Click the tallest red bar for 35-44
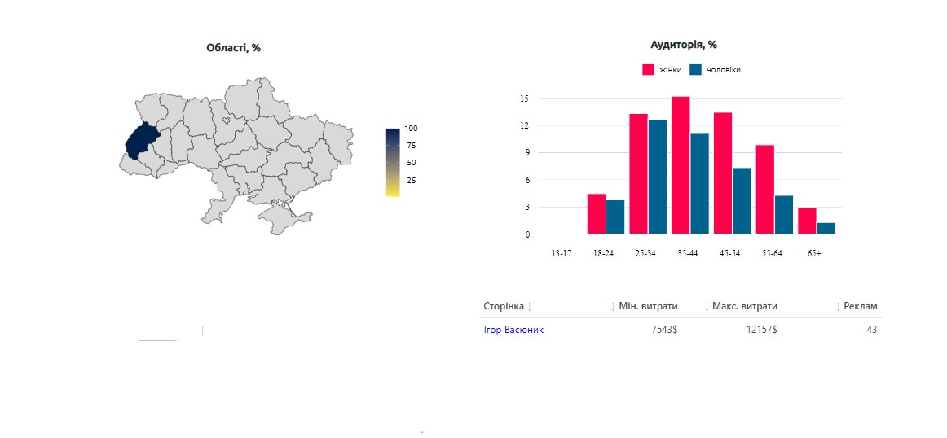Screen dimensions: 947x438 (x=681, y=165)
